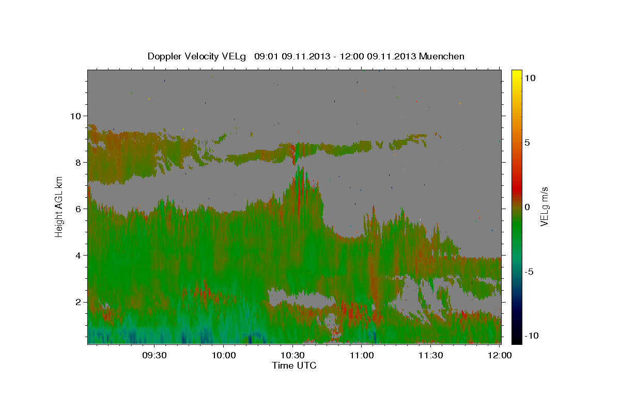Viewport: 620px width, 413px height.
Task: Click the 10:00 time tick label
Action: pyautogui.click(x=223, y=356)
